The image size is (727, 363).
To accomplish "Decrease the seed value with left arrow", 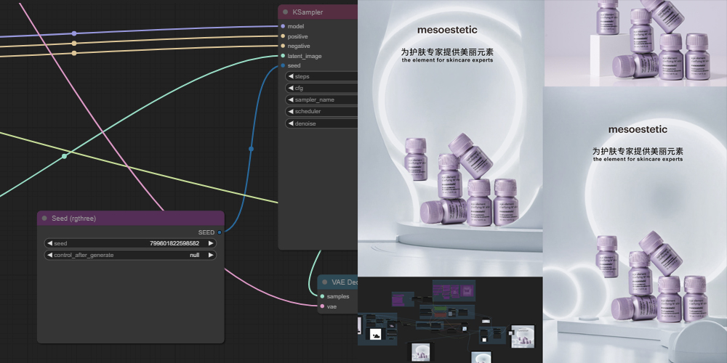I will (x=49, y=243).
